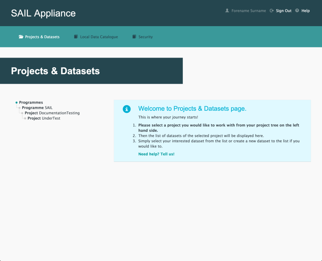Click the help question mark icon

pos(297,11)
